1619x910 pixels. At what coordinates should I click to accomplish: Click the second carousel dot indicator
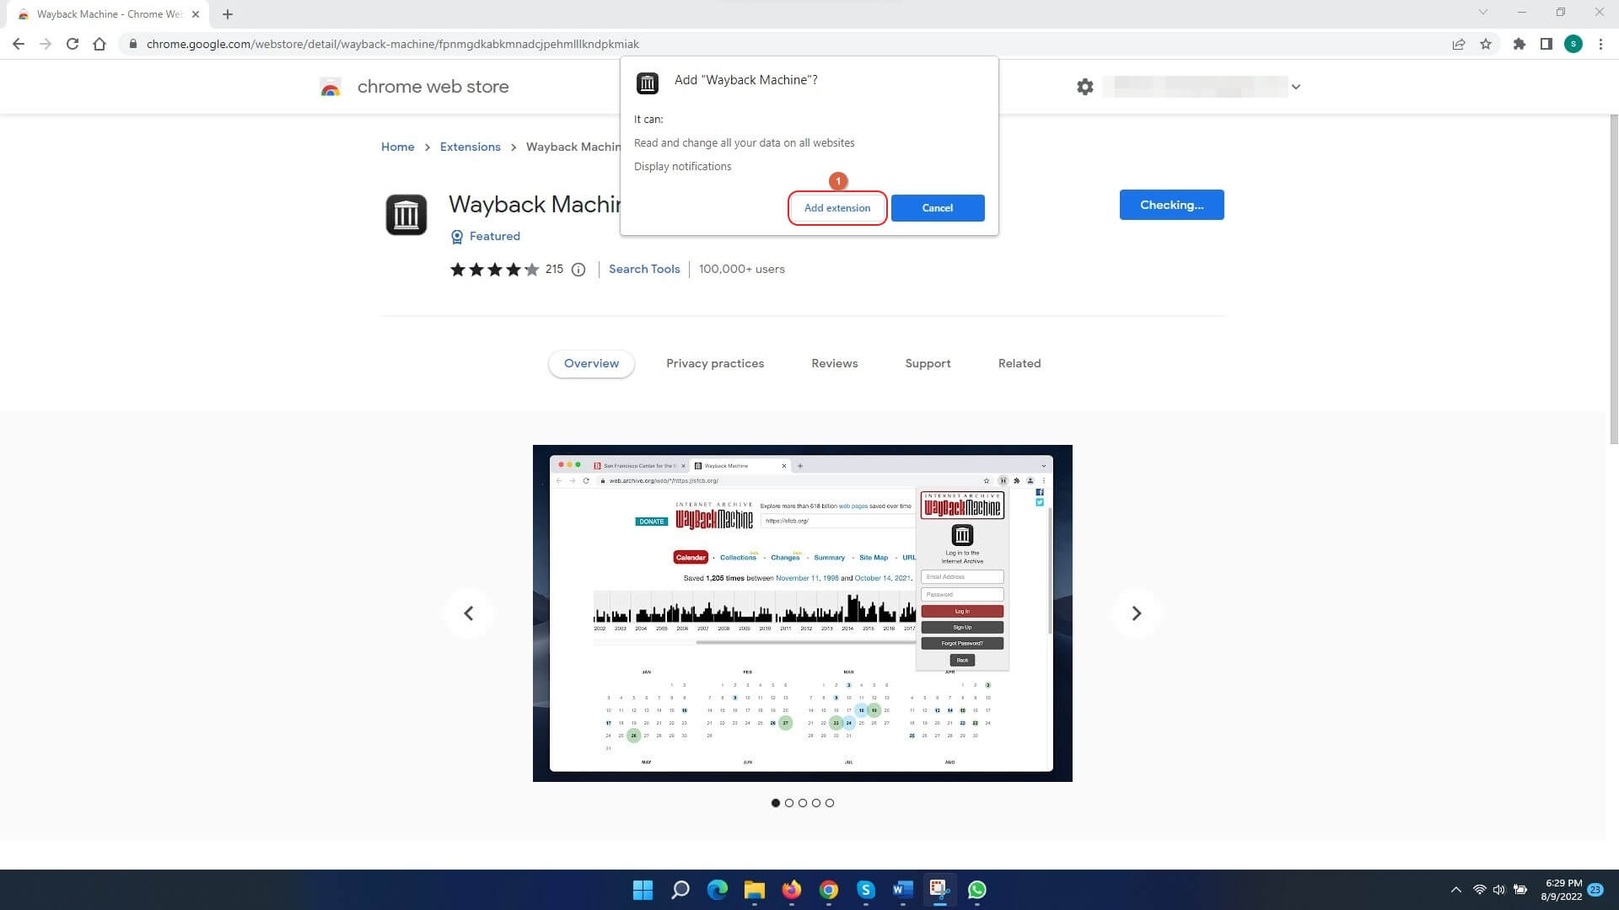pyautogui.click(x=789, y=802)
